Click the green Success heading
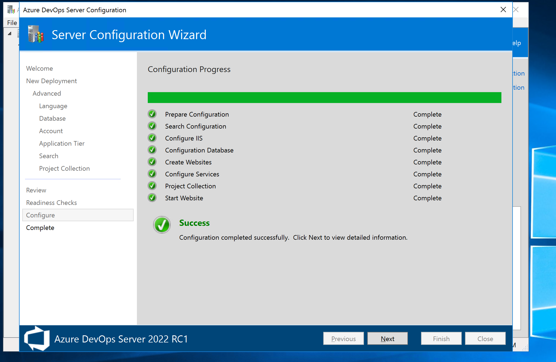This screenshot has height=362, width=556. [194, 223]
